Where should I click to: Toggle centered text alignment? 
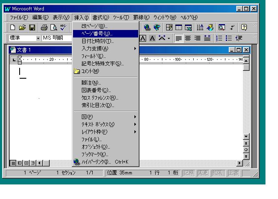coord(188,38)
